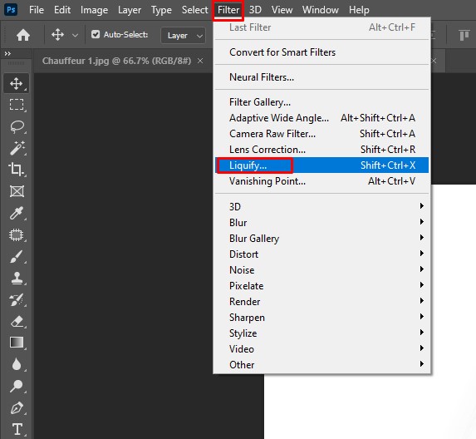Screen dimensions: 476x439
Task: Open the Window menu
Action: [321, 10]
